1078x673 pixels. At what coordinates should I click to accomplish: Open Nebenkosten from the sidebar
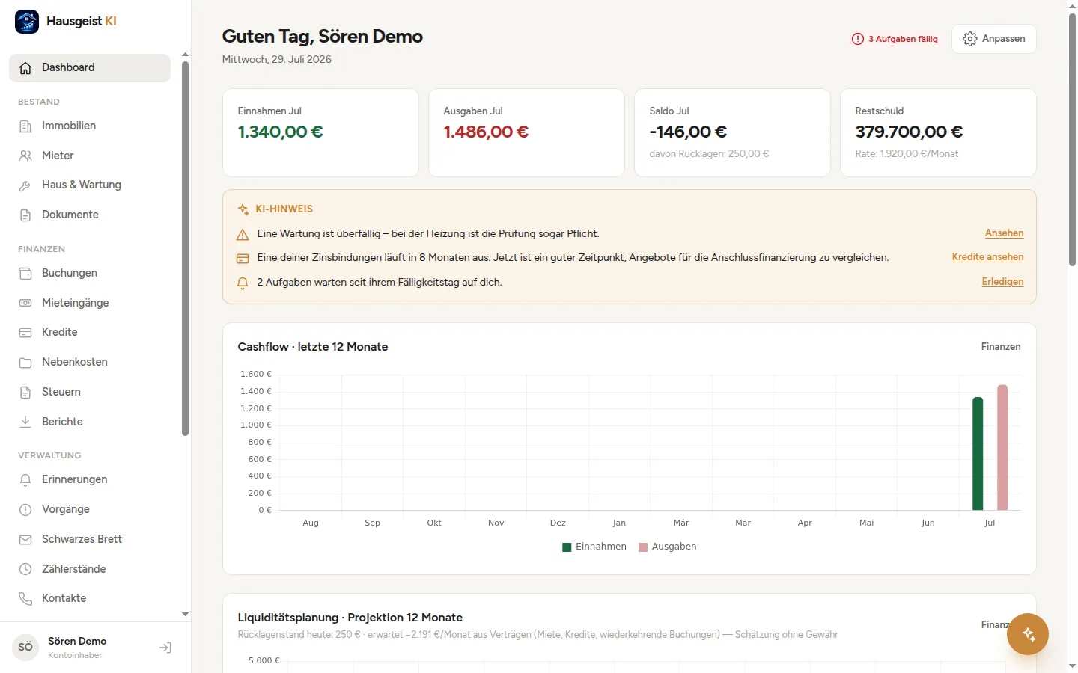click(90, 363)
